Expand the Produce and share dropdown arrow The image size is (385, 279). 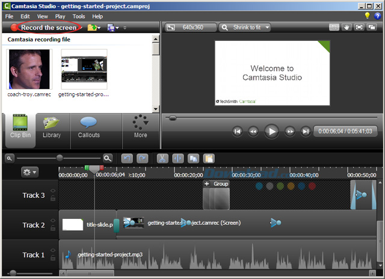117,28
